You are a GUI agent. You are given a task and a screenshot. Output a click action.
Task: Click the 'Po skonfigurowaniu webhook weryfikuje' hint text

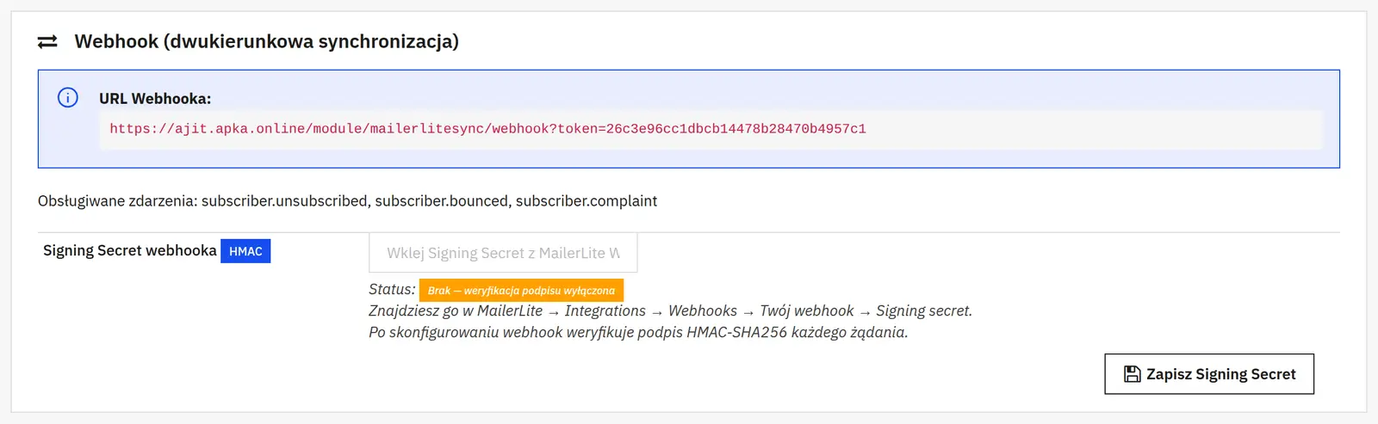pos(638,332)
